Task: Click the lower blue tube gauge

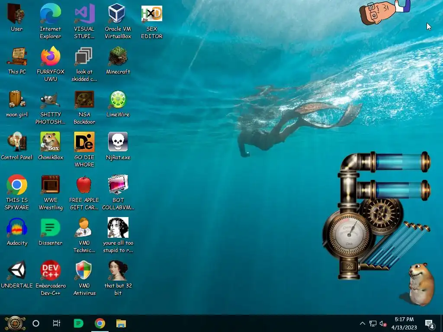Action: tap(401, 190)
